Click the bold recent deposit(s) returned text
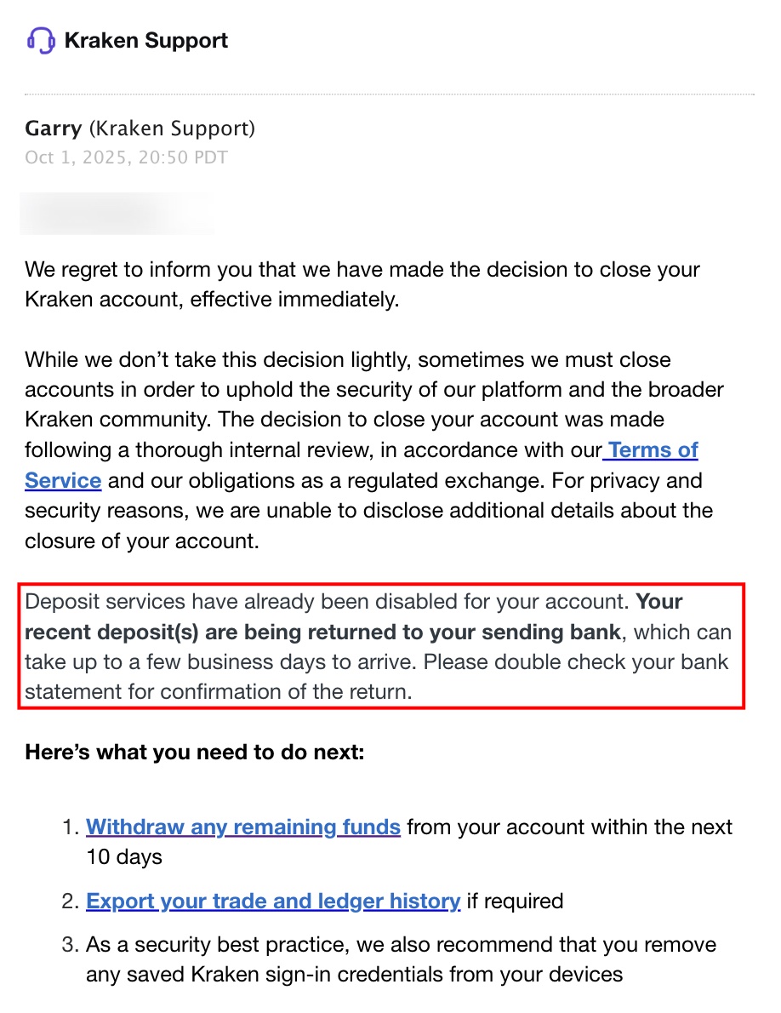Viewport: 781px width, 1013px height. 323,632
